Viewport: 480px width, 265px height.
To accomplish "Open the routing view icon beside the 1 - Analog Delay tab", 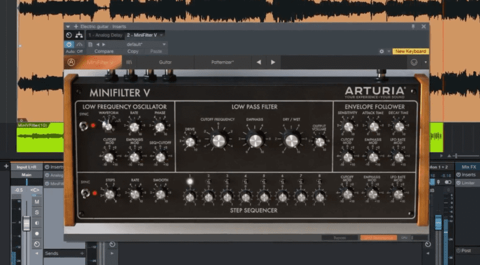I will coord(79,35).
